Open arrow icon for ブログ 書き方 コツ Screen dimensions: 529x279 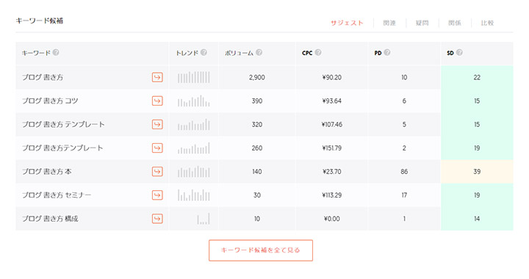pyautogui.click(x=157, y=101)
